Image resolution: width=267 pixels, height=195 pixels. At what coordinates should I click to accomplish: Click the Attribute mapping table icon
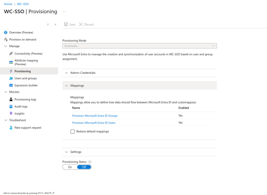[11, 62]
